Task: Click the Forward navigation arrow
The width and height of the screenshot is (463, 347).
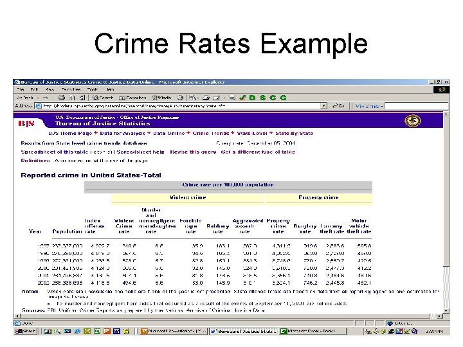Action: (x=46, y=98)
